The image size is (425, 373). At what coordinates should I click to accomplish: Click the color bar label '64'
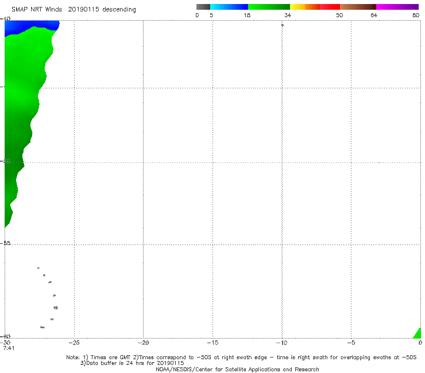374,15
